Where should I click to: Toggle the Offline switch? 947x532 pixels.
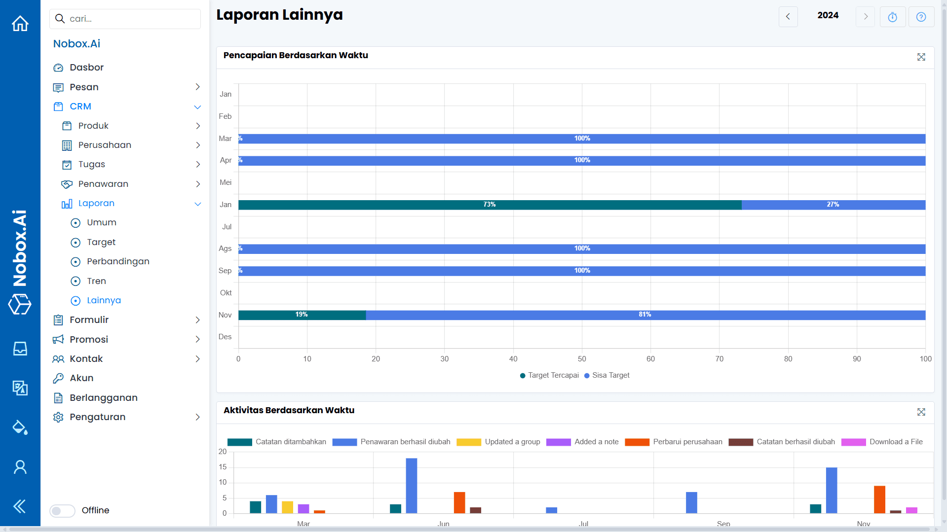(x=62, y=511)
